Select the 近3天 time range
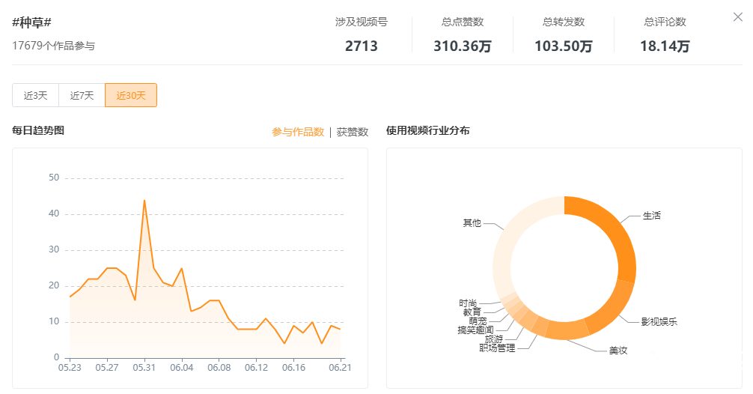This screenshot has width=753, height=394. click(x=35, y=95)
